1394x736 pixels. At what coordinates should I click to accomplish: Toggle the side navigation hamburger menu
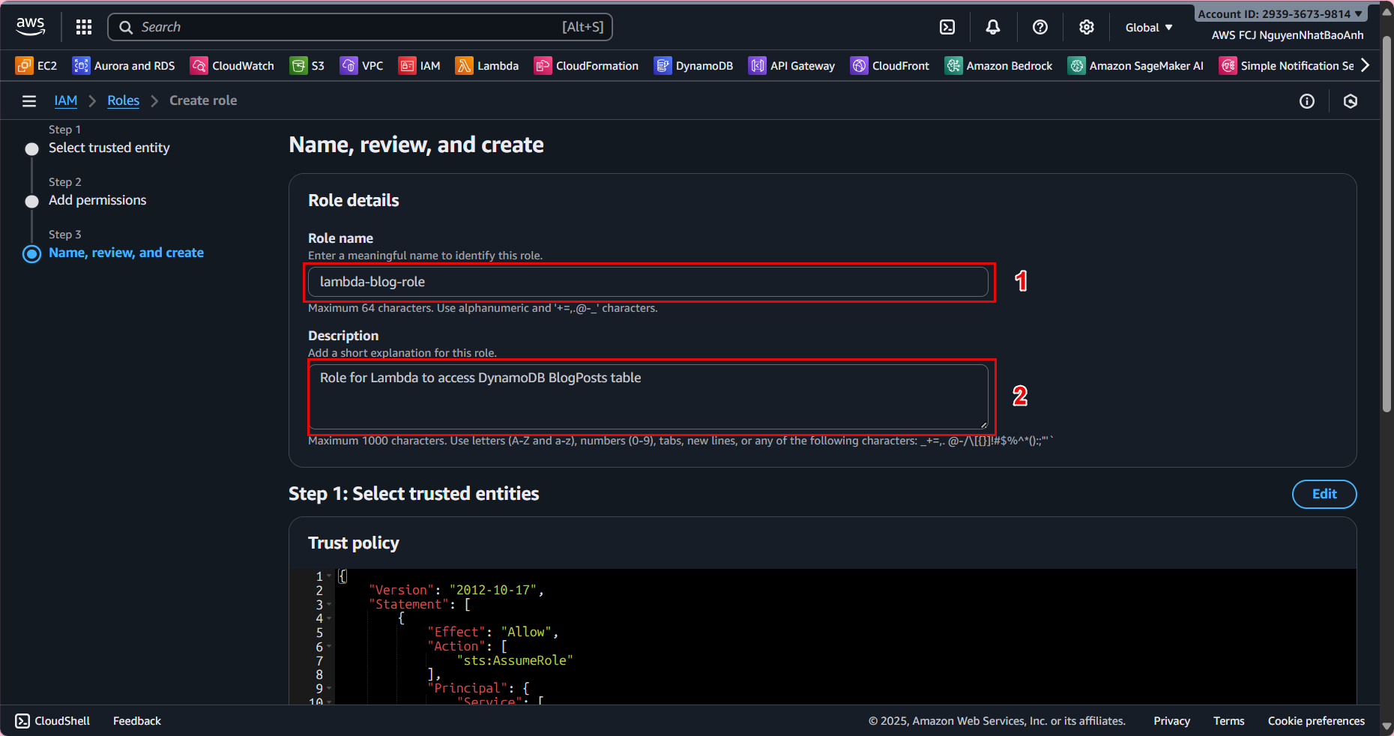29,101
